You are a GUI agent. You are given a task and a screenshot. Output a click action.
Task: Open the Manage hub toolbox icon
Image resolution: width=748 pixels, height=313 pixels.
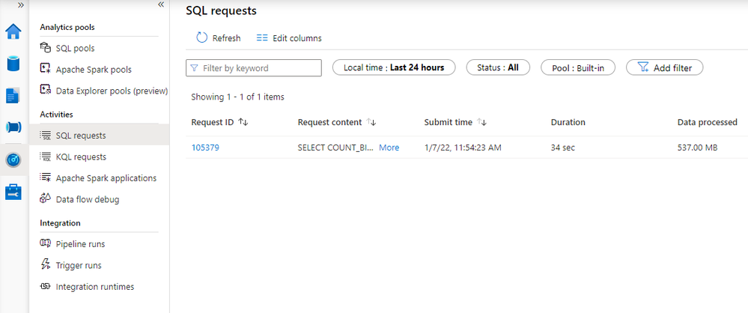pos(13,192)
